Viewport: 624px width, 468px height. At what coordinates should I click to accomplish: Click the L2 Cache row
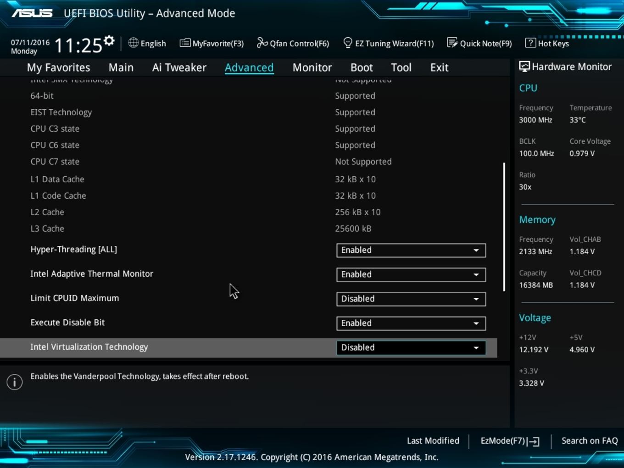tap(248, 212)
